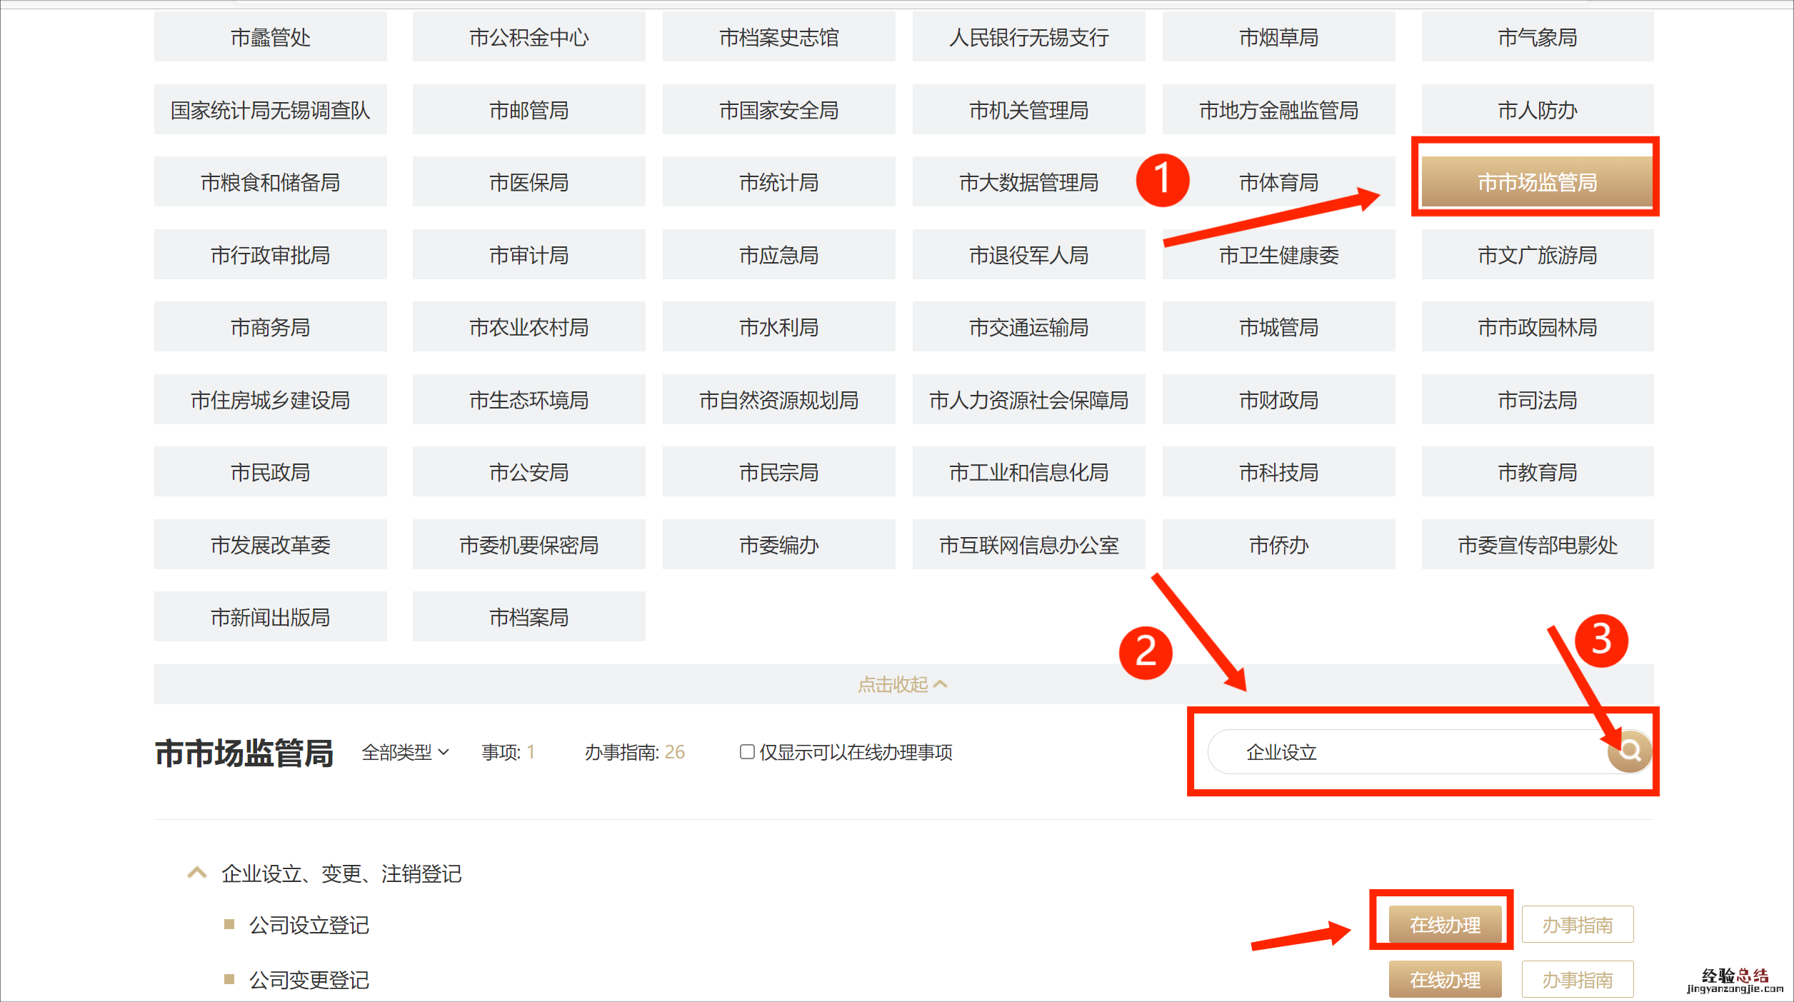Choose 市大数据管理局 department

(x=1028, y=182)
